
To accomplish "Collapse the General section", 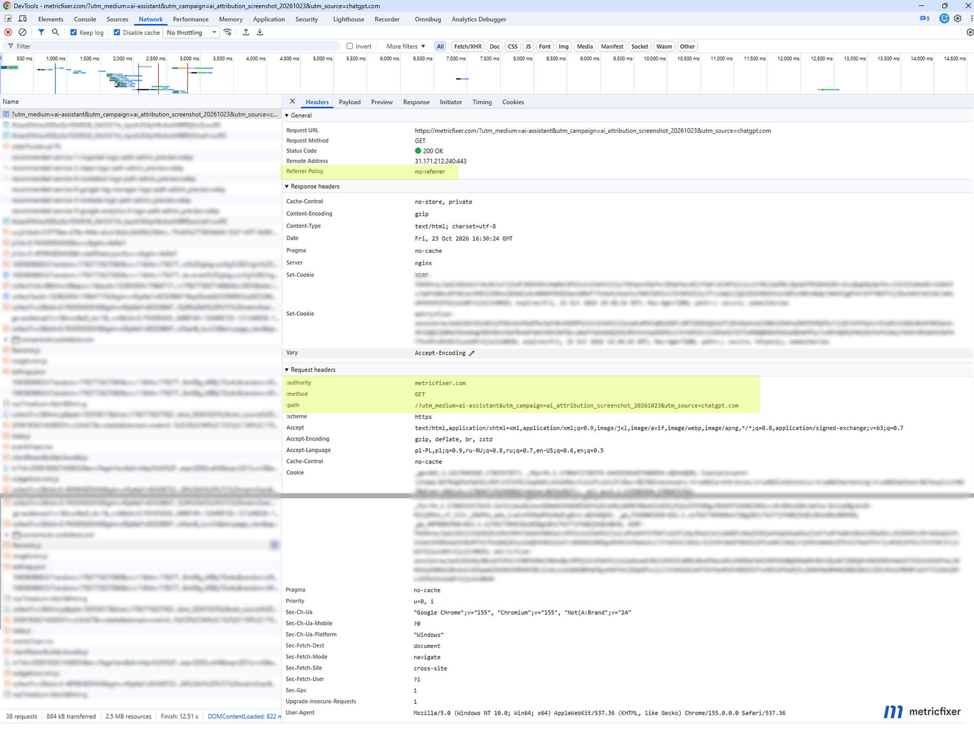I will [x=287, y=115].
